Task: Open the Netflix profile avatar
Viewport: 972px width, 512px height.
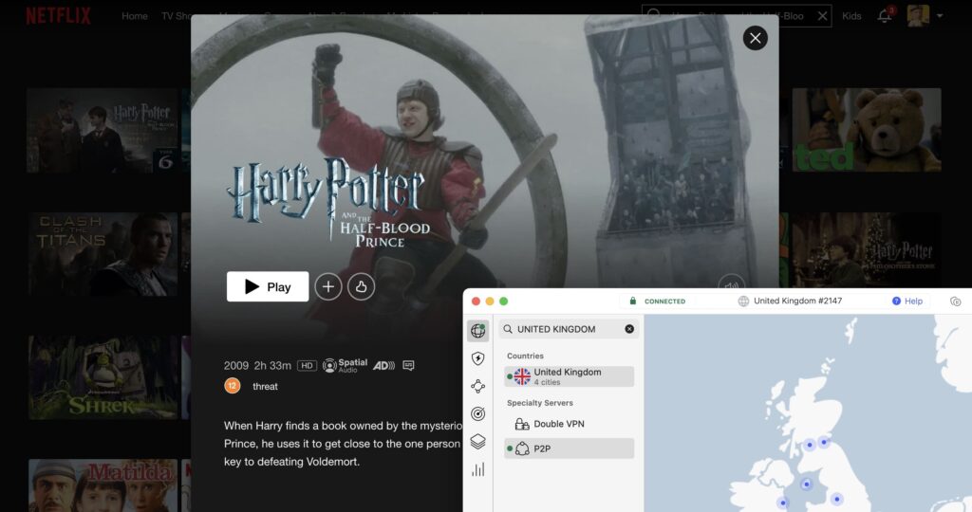Action: click(x=918, y=15)
